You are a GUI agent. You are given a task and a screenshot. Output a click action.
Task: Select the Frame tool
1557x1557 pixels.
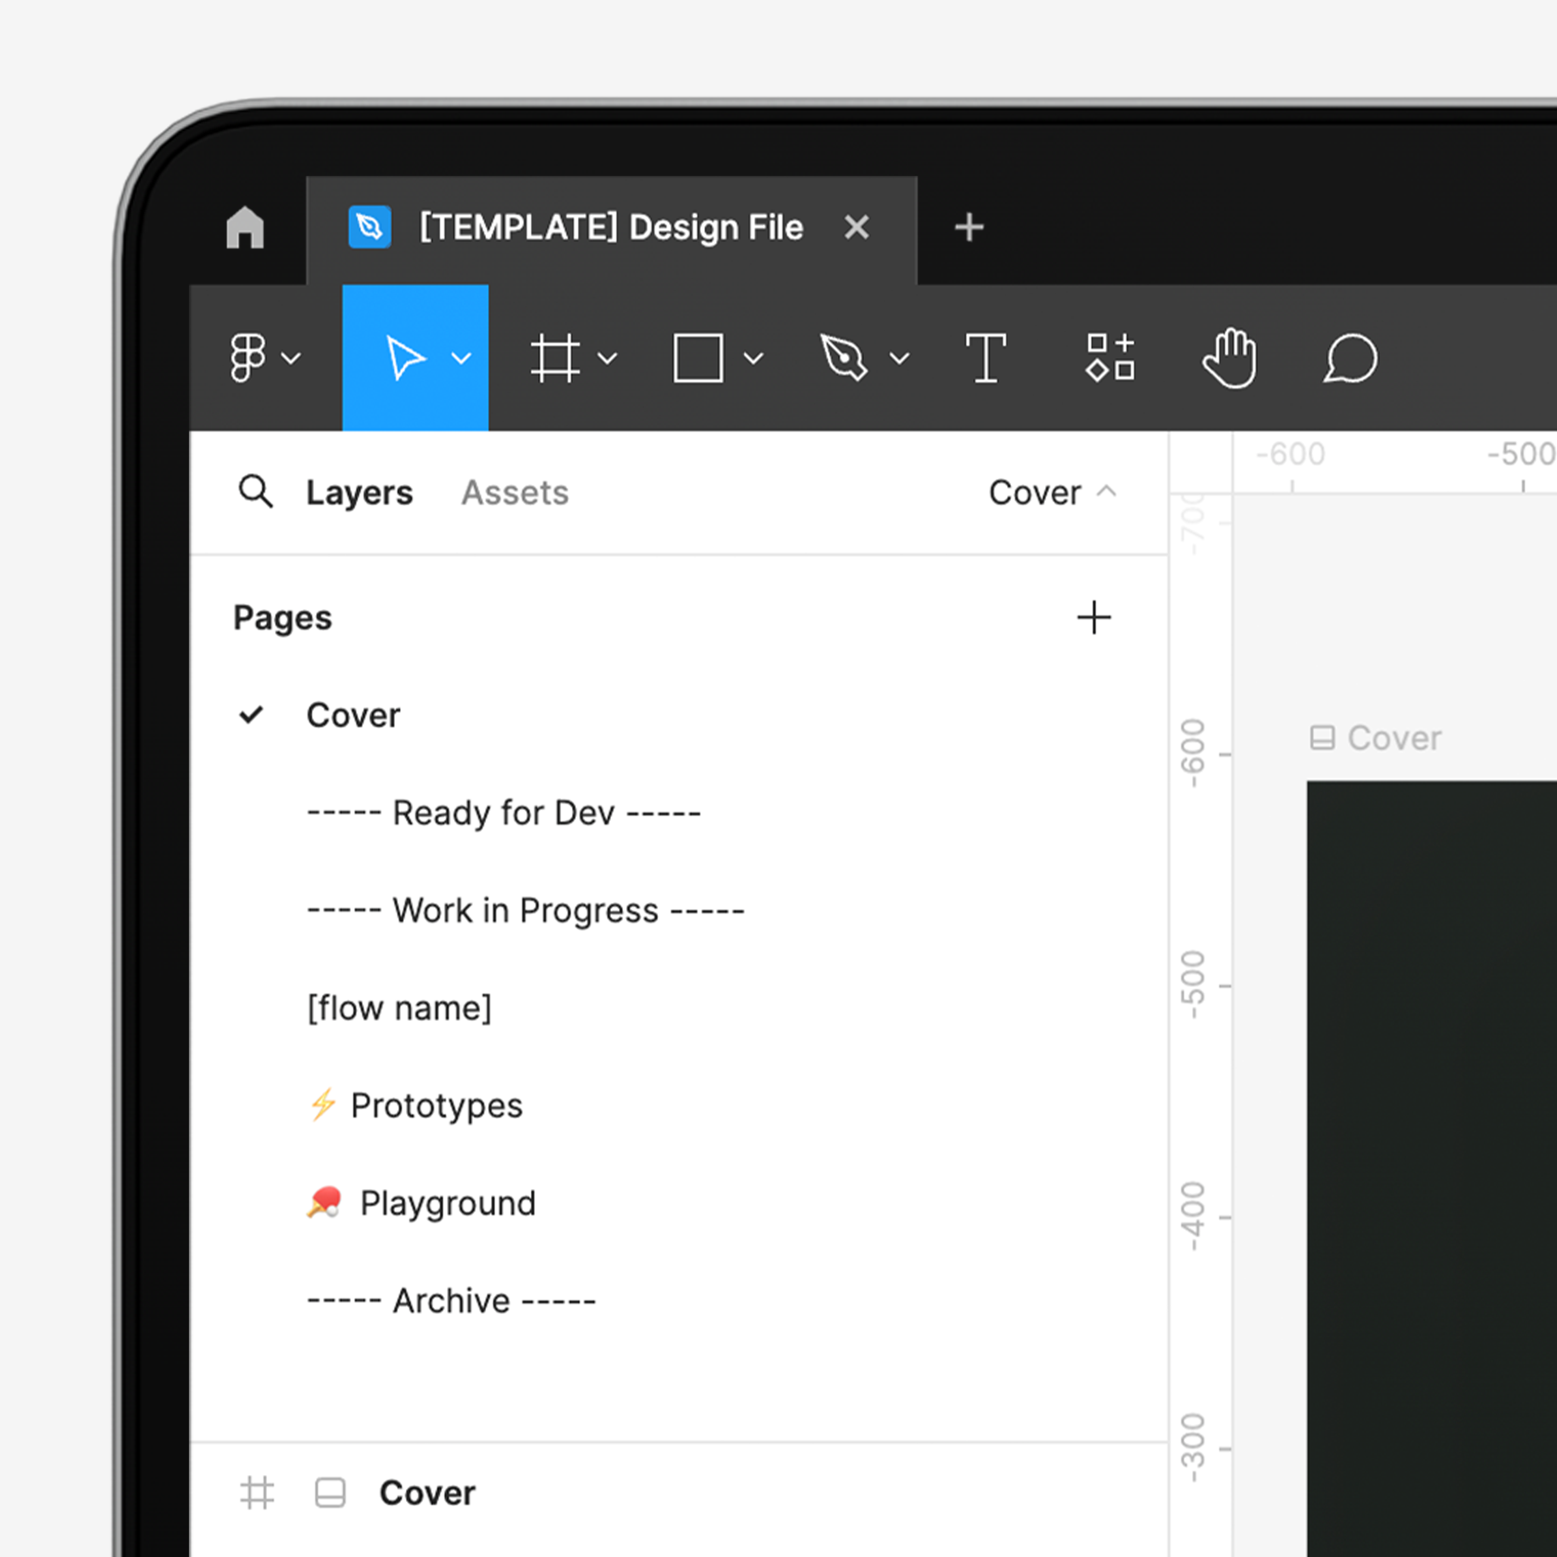point(555,358)
